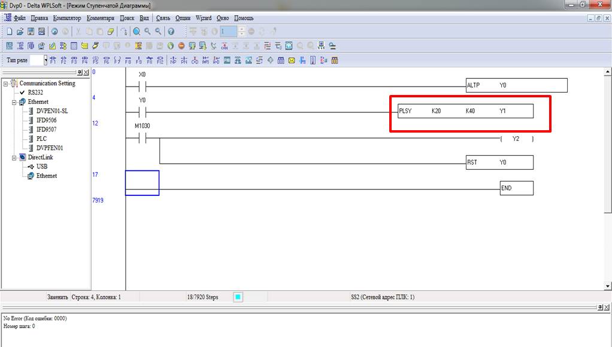The width and height of the screenshot is (612, 347).
Task: Collapse the DirectLink tree branch
Action: [x=14, y=158]
